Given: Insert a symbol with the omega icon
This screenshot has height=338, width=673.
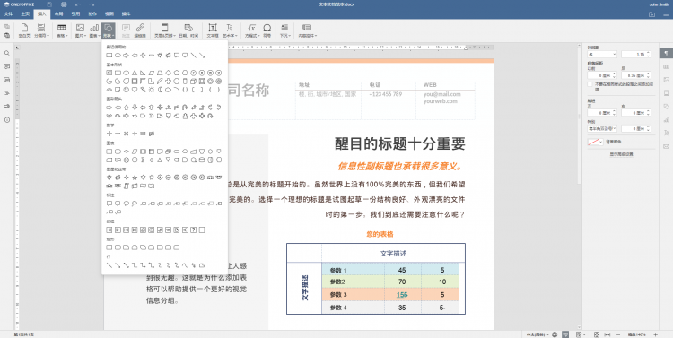Looking at the screenshot, I should (267, 30).
